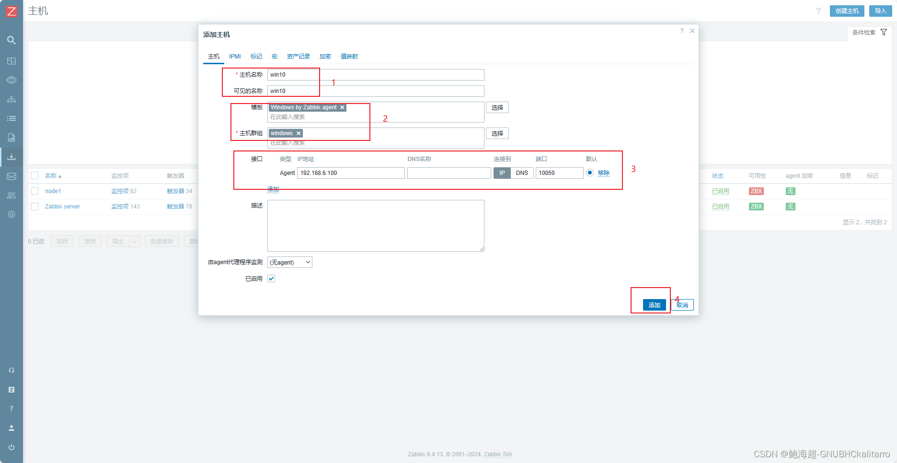Remove the windows host group tag
This screenshot has width=897, height=463.
tap(299, 133)
